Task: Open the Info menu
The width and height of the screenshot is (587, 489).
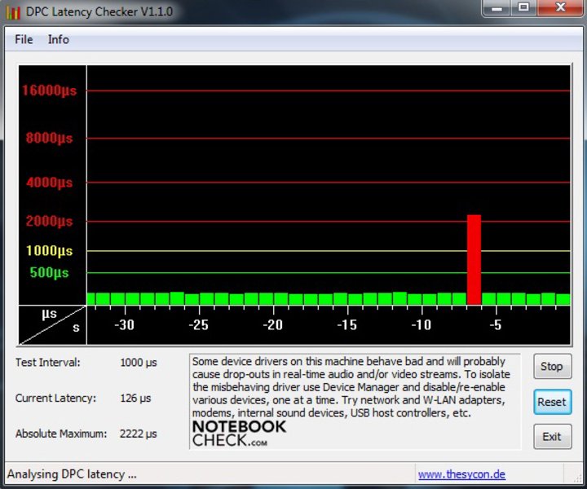Action: tap(59, 39)
